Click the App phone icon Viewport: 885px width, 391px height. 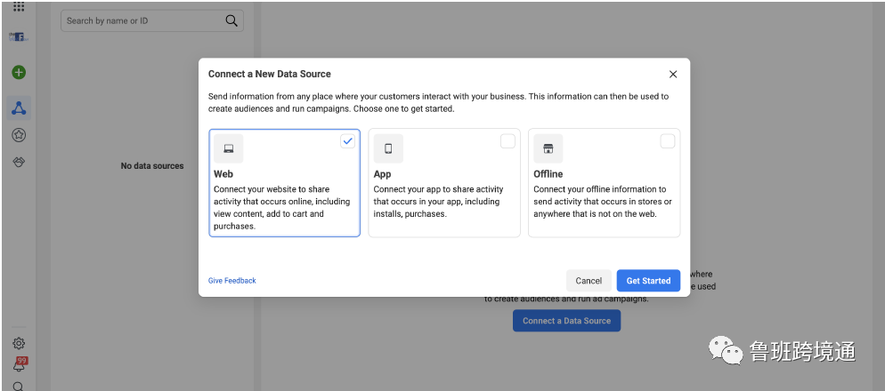tap(388, 148)
